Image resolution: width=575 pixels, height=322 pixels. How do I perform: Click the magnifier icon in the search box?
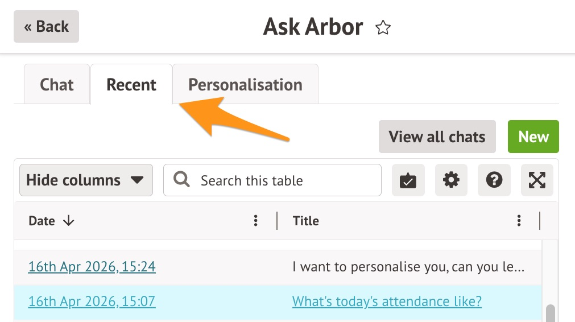pos(182,180)
